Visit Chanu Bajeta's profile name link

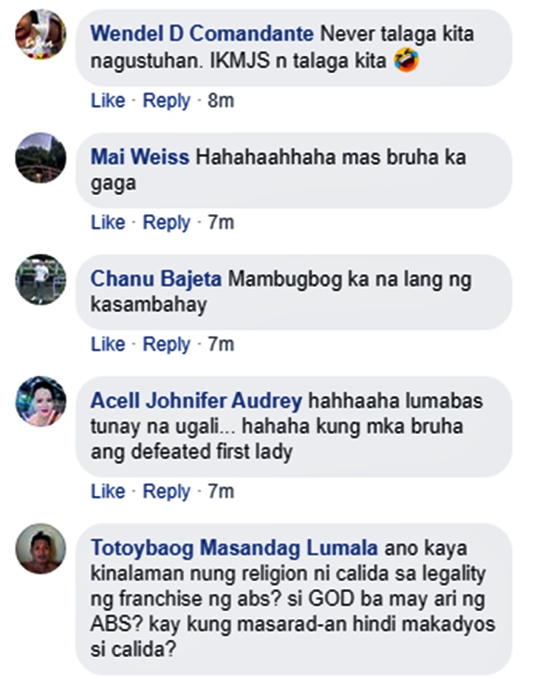point(156,279)
